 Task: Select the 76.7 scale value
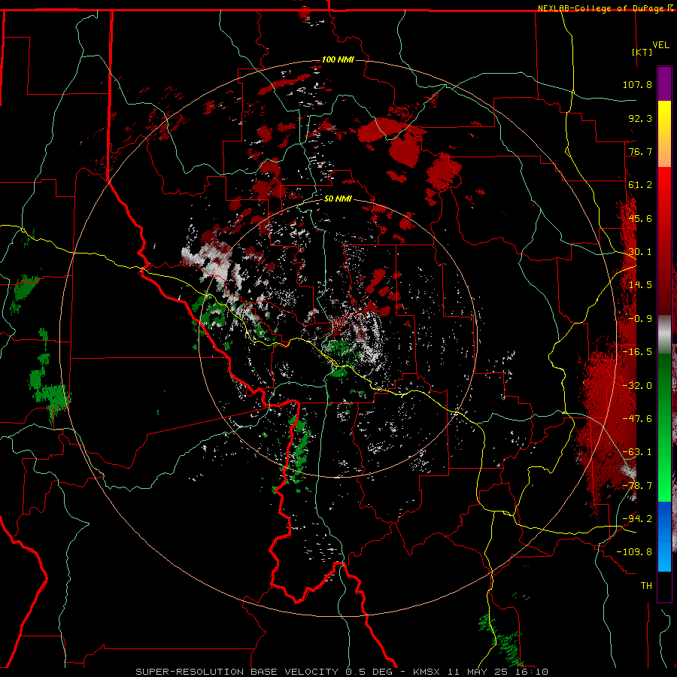tap(640, 151)
